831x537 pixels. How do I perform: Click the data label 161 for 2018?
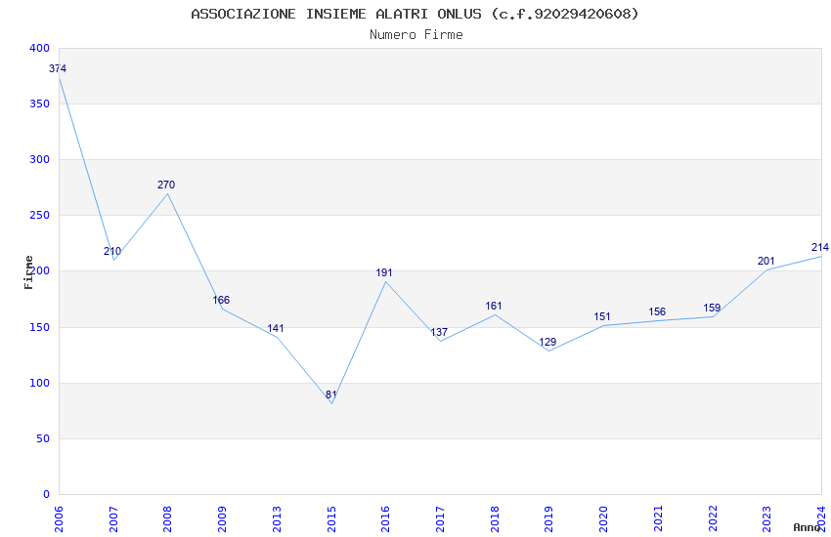pyautogui.click(x=494, y=306)
